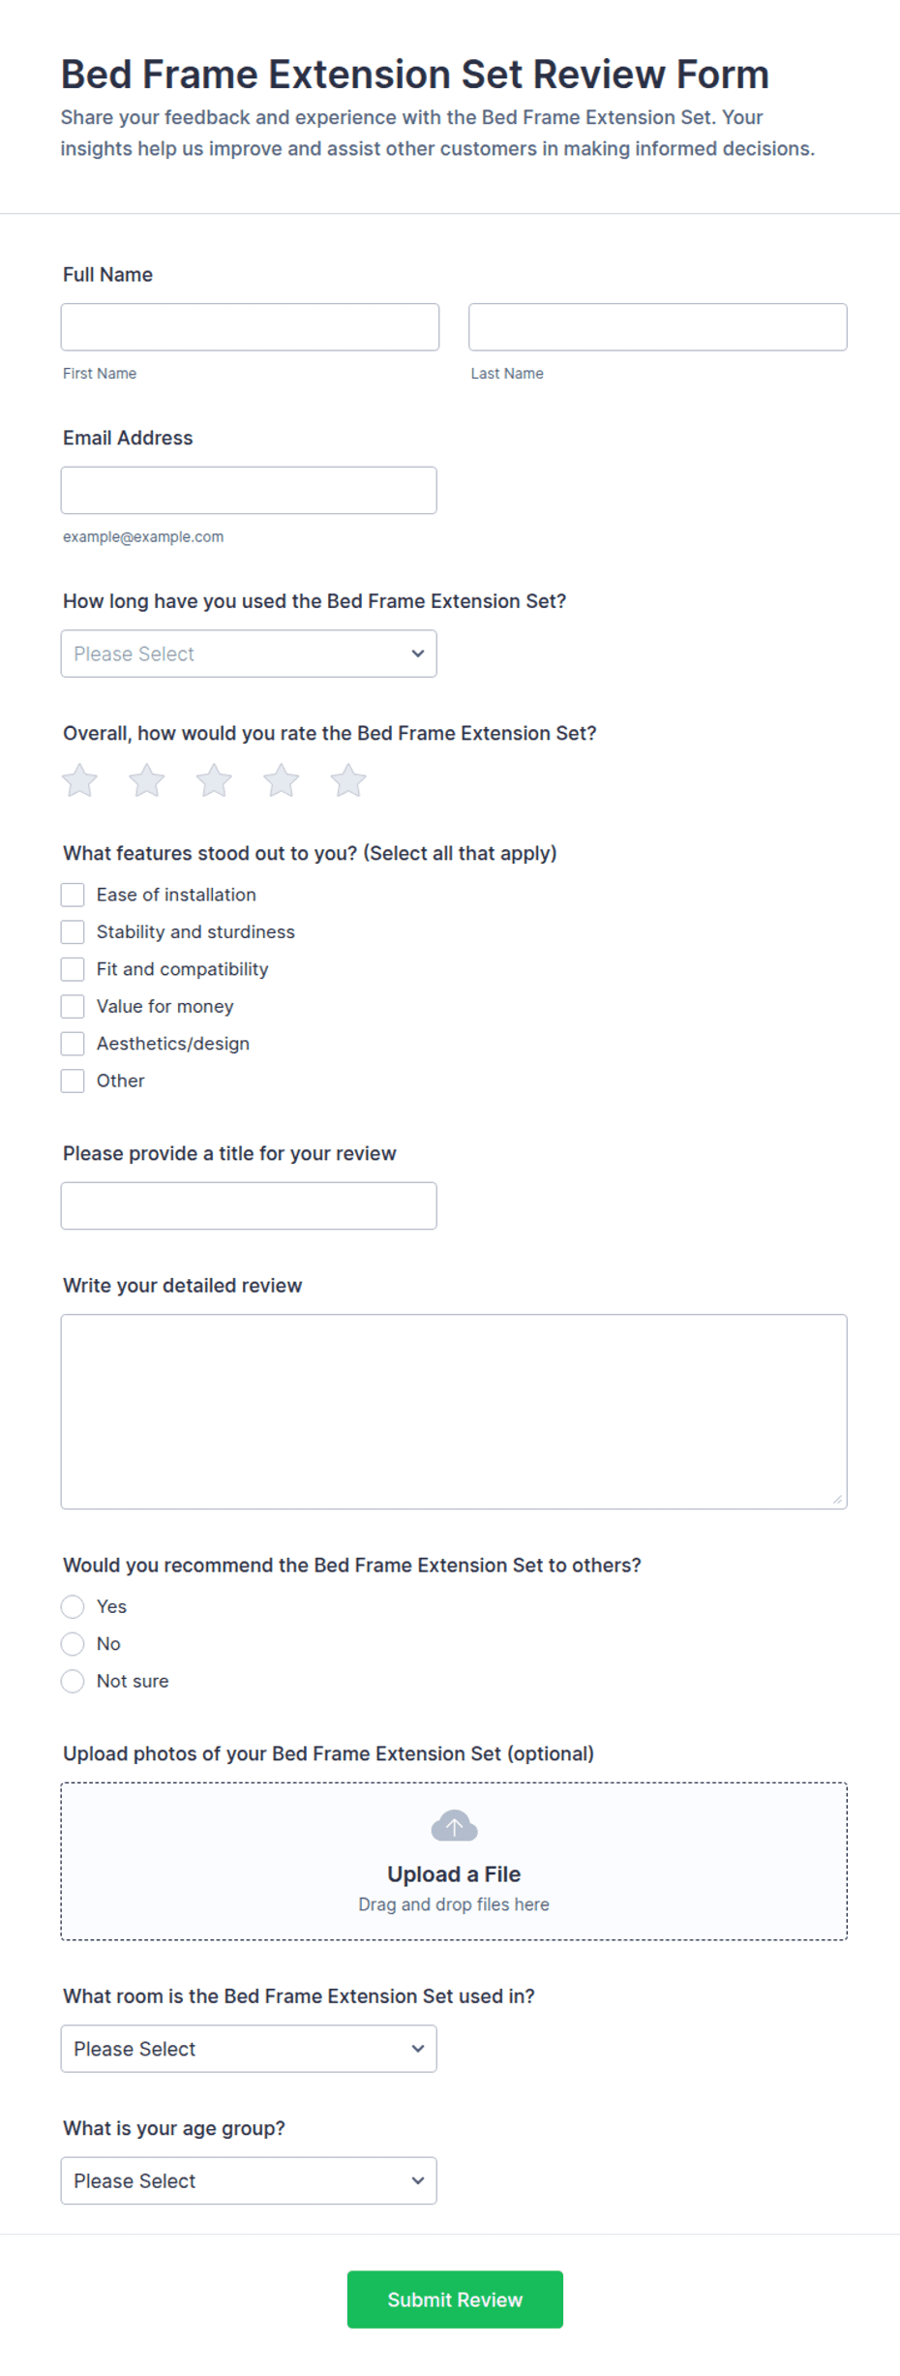Check the Aesthetics/design box
This screenshot has height=2376, width=900.
pos(73,1044)
